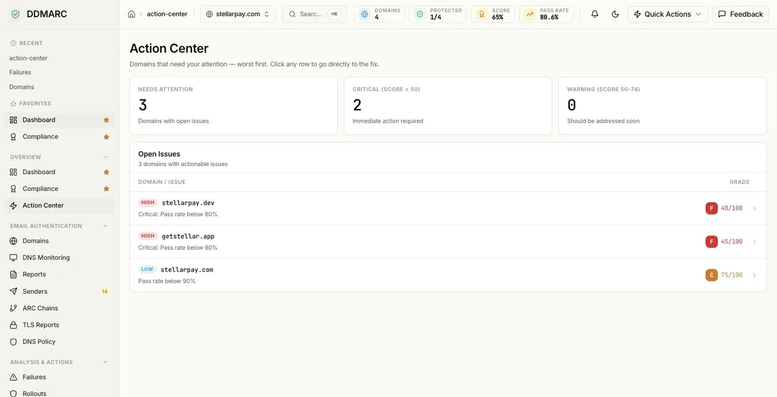Open recent item Domains
This screenshot has height=397, width=777.
[22, 87]
